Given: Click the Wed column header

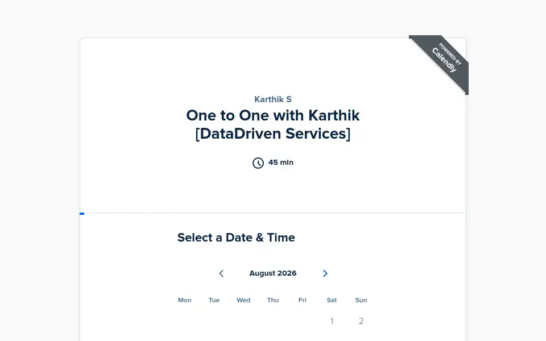Looking at the screenshot, I should tap(243, 300).
